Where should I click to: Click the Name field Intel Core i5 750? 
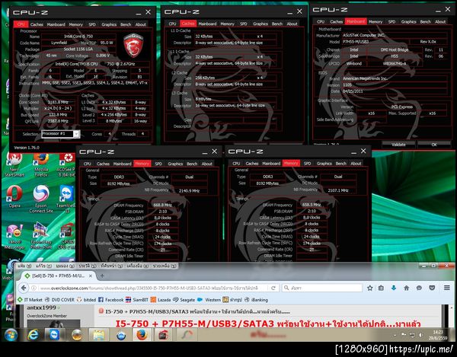[x=78, y=37]
